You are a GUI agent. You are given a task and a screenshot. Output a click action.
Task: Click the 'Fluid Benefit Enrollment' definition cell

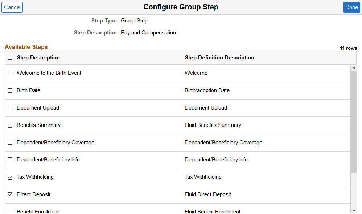click(213, 211)
